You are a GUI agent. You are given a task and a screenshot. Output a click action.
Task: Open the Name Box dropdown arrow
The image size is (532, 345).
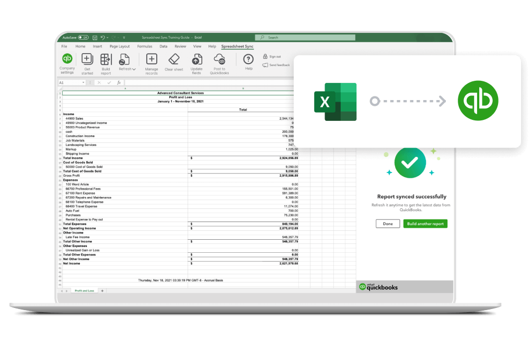point(83,82)
